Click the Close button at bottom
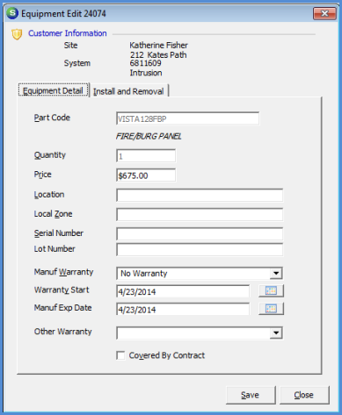The height and width of the screenshot is (415, 342). click(304, 395)
